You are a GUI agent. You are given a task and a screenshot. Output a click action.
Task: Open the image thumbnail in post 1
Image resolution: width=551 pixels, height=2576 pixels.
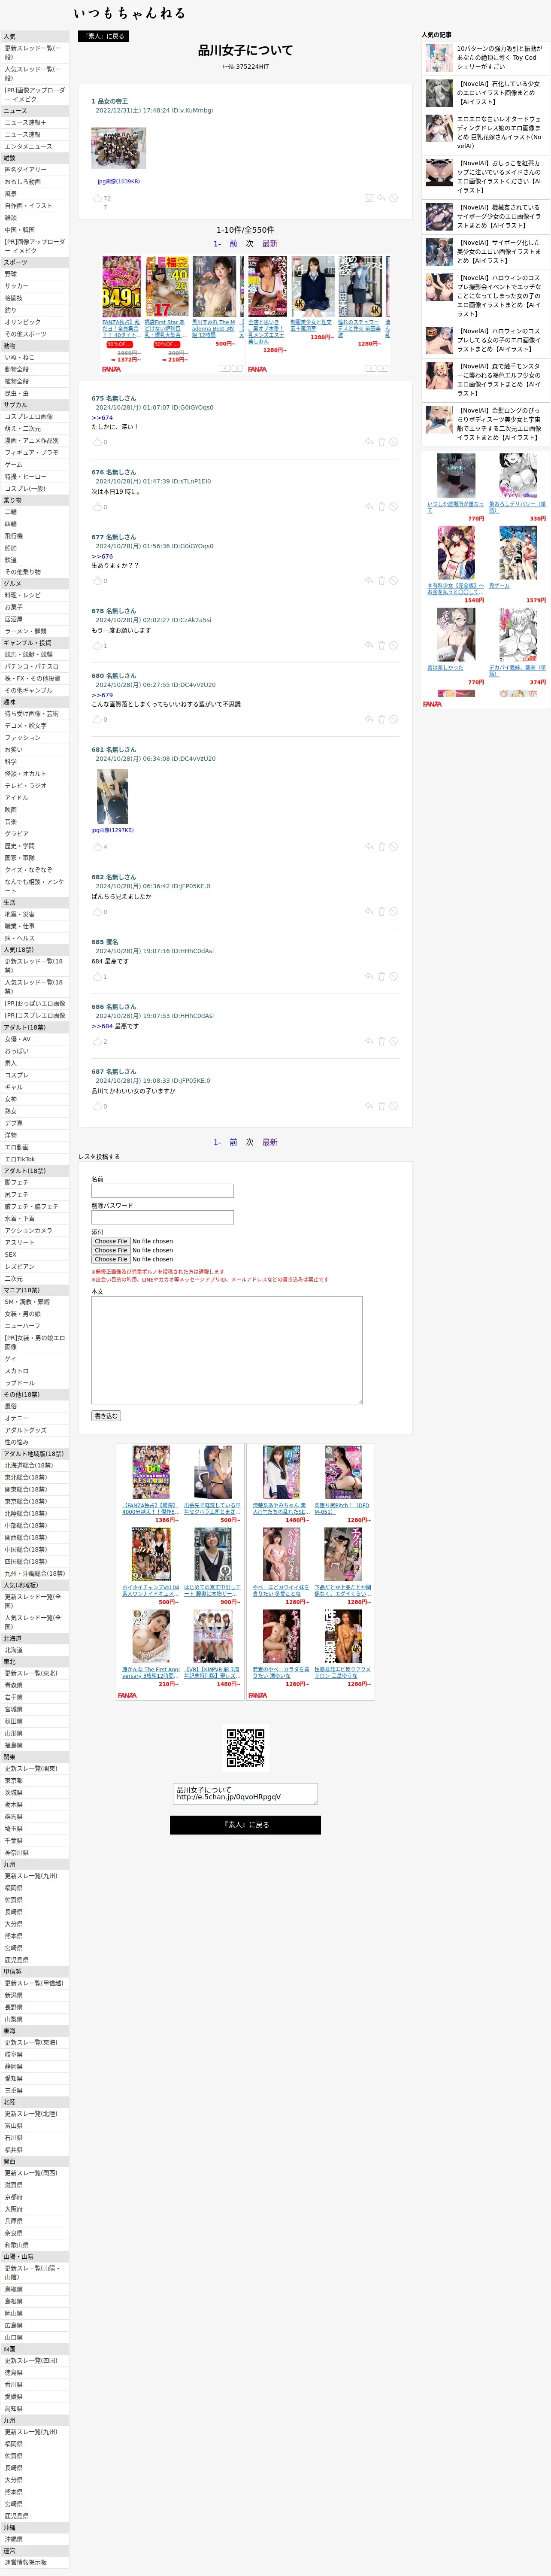(x=119, y=149)
